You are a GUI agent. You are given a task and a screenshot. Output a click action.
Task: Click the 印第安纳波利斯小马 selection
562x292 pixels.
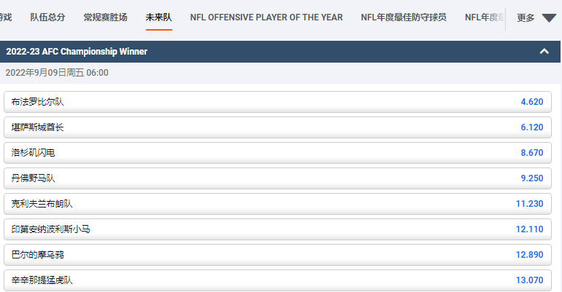click(276, 229)
